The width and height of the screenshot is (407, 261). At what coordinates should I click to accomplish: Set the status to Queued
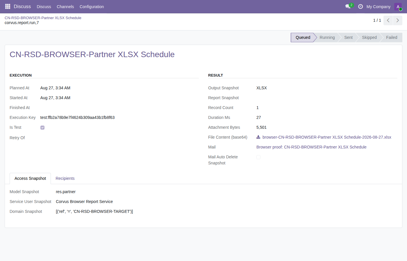[303, 37]
